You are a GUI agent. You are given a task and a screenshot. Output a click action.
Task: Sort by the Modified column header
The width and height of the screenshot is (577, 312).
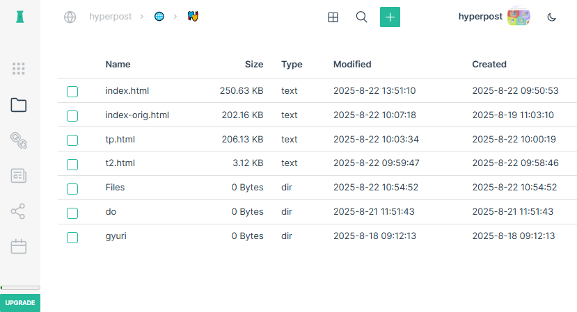pyautogui.click(x=352, y=65)
